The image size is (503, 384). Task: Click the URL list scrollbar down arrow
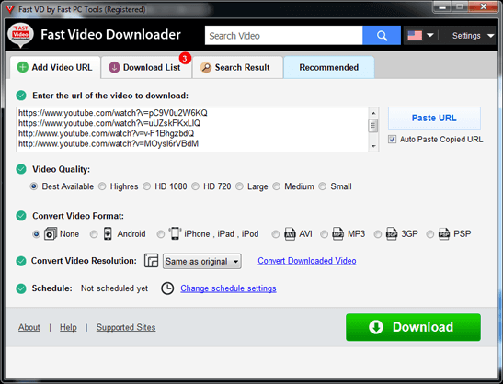373,146
